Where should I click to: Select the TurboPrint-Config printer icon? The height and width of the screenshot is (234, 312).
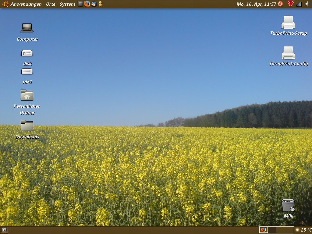click(x=288, y=53)
